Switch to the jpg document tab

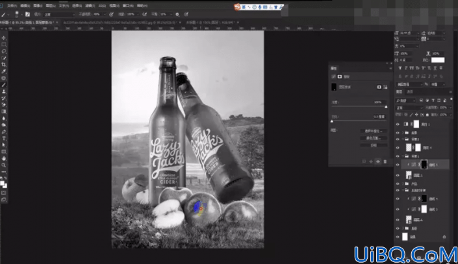pyautogui.click(x=120, y=23)
